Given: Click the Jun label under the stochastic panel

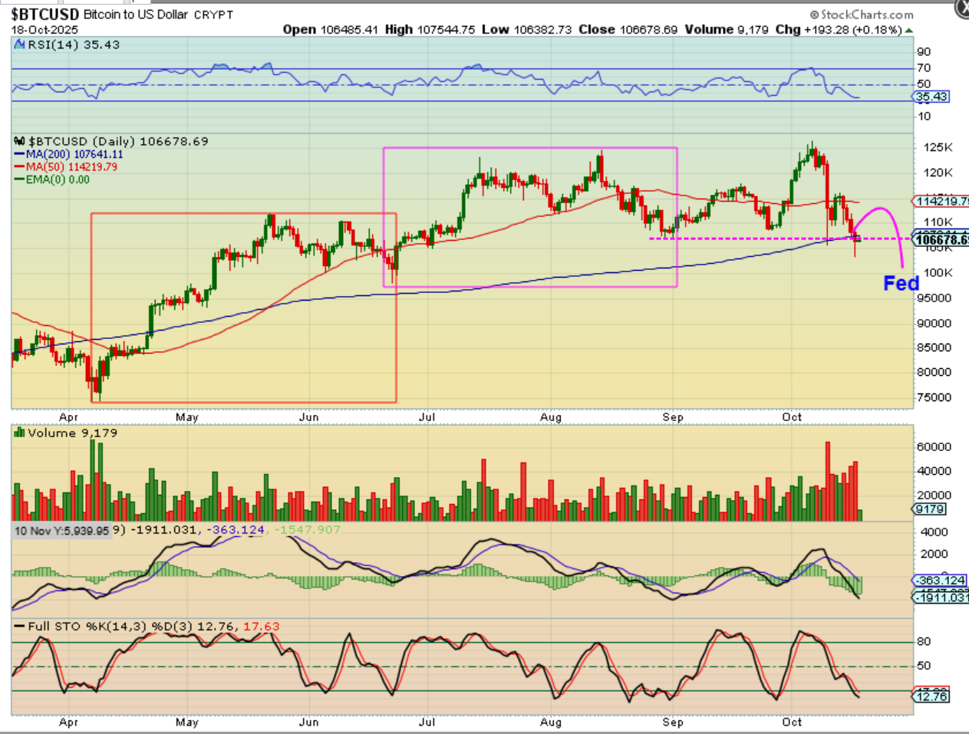Looking at the screenshot, I should tap(308, 722).
